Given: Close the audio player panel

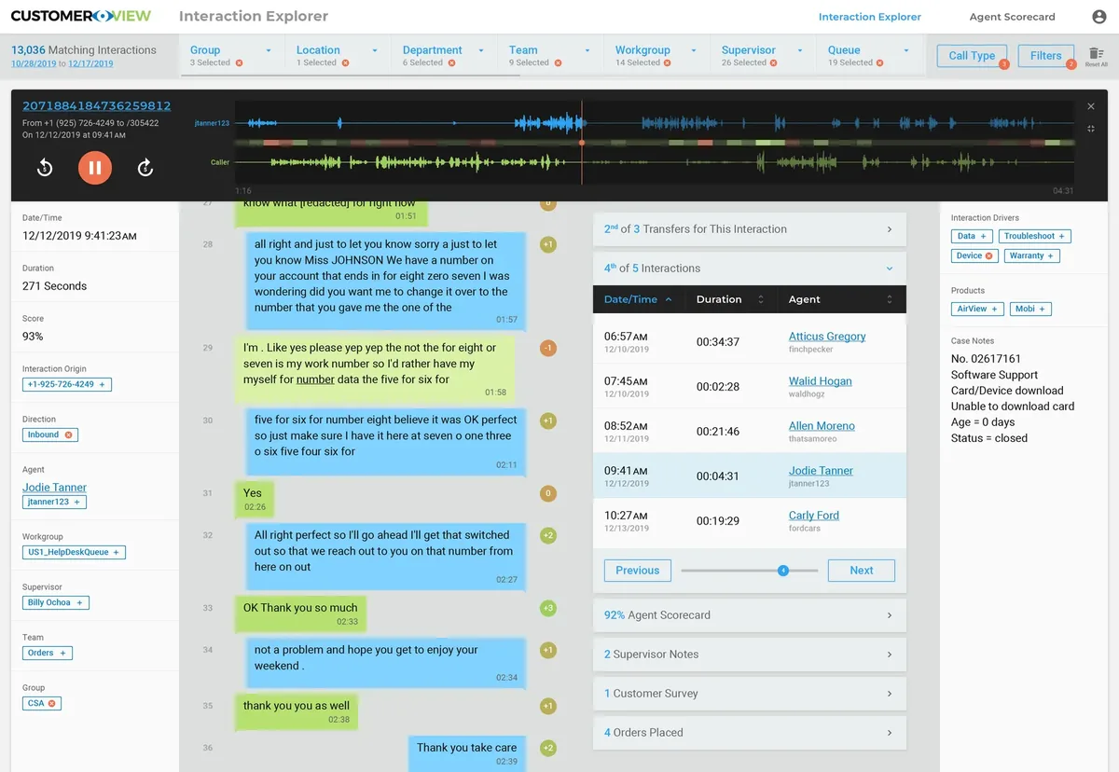Looking at the screenshot, I should 1091,106.
